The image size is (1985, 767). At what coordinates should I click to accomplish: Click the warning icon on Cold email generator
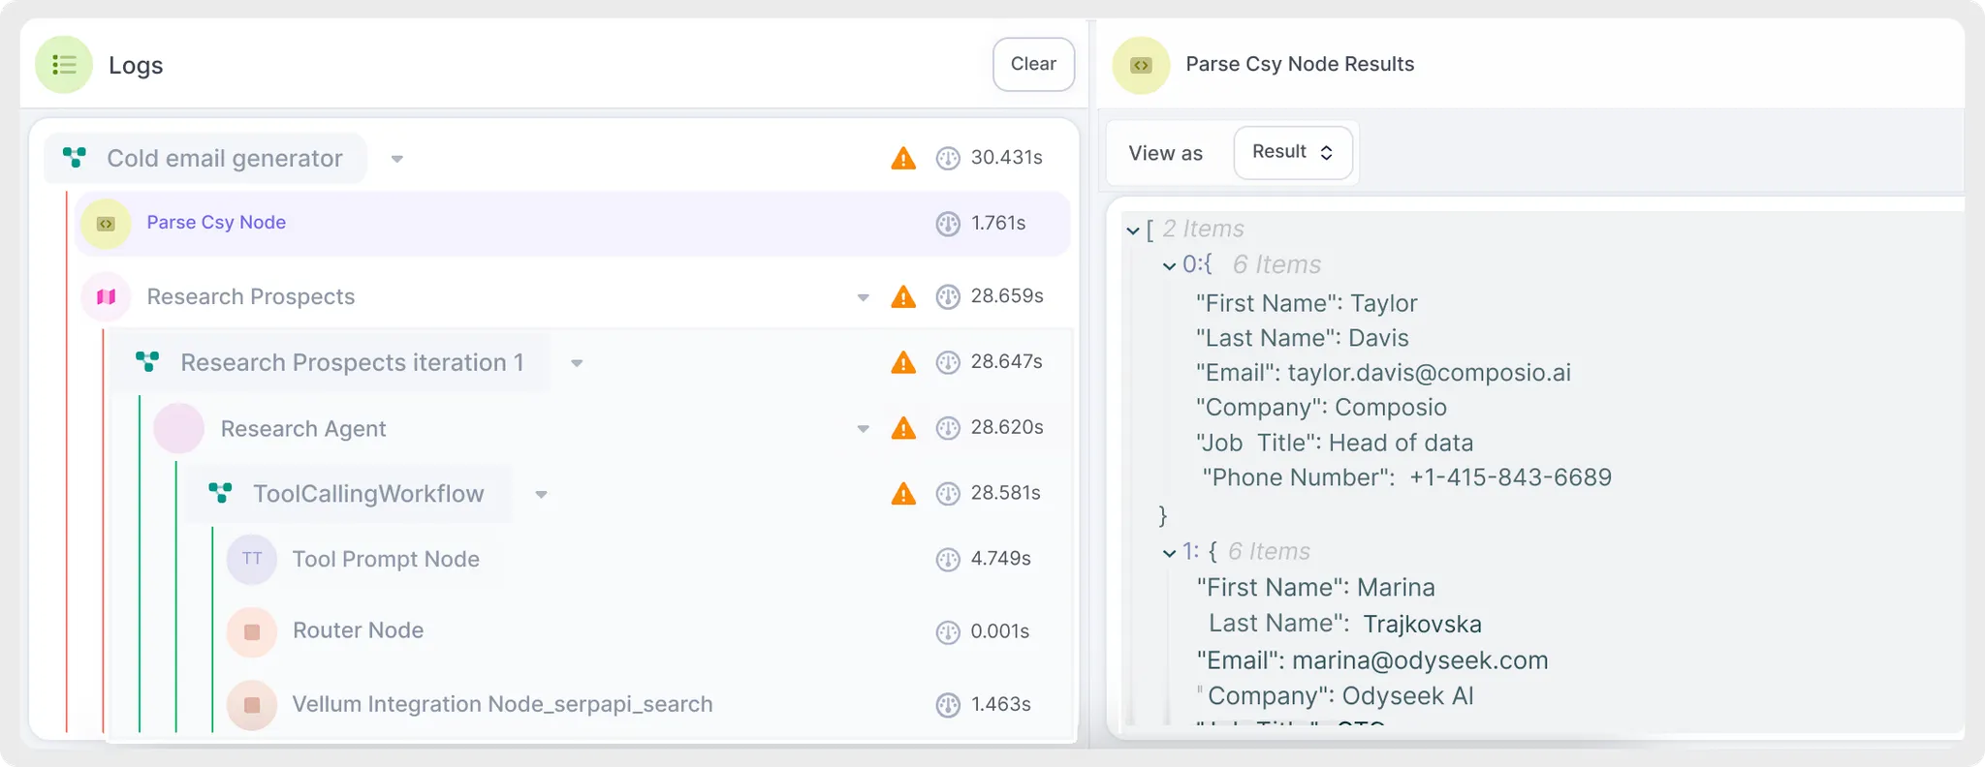[x=903, y=158]
